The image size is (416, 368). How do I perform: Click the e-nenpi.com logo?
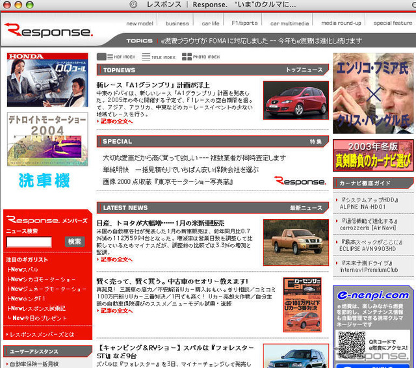click(x=373, y=295)
